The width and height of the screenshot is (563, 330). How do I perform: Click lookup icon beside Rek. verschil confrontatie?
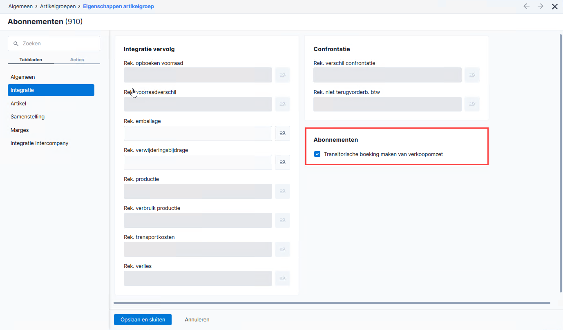click(x=472, y=75)
